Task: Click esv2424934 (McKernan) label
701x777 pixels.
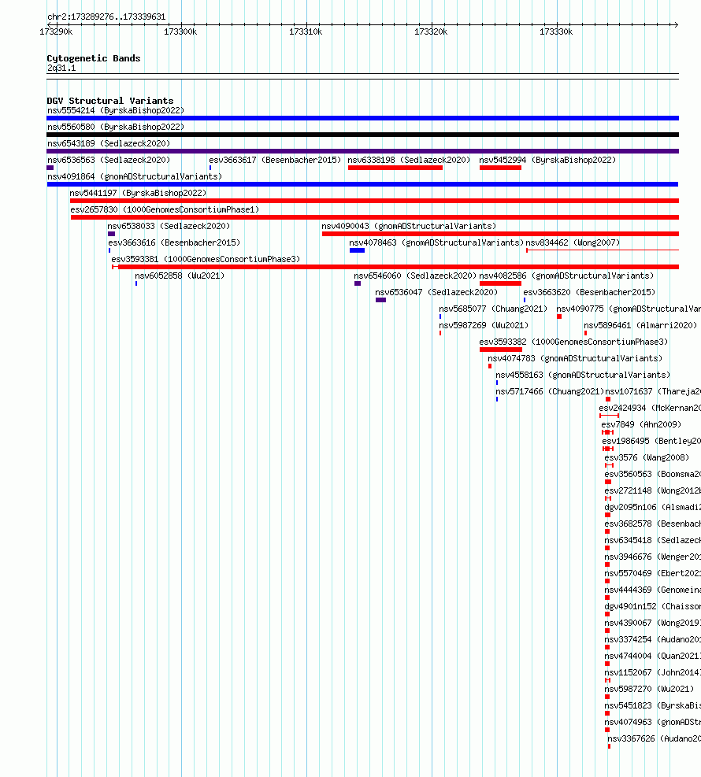Action: [x=650, y=408]
